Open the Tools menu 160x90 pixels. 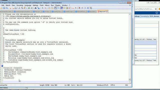pos(41,5)
